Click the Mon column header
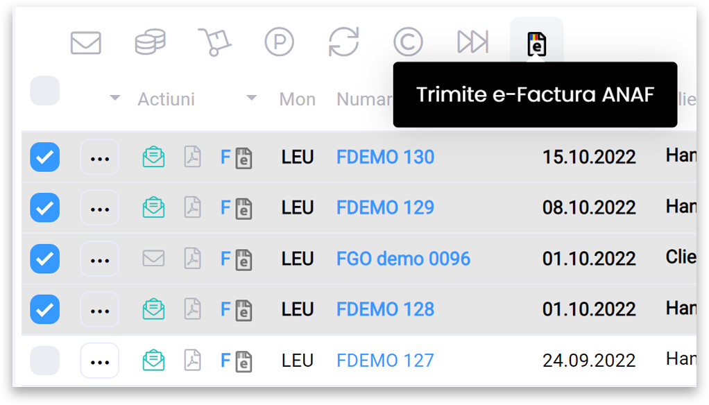Viewport: 709px width, 405px height. click(297, 99)
